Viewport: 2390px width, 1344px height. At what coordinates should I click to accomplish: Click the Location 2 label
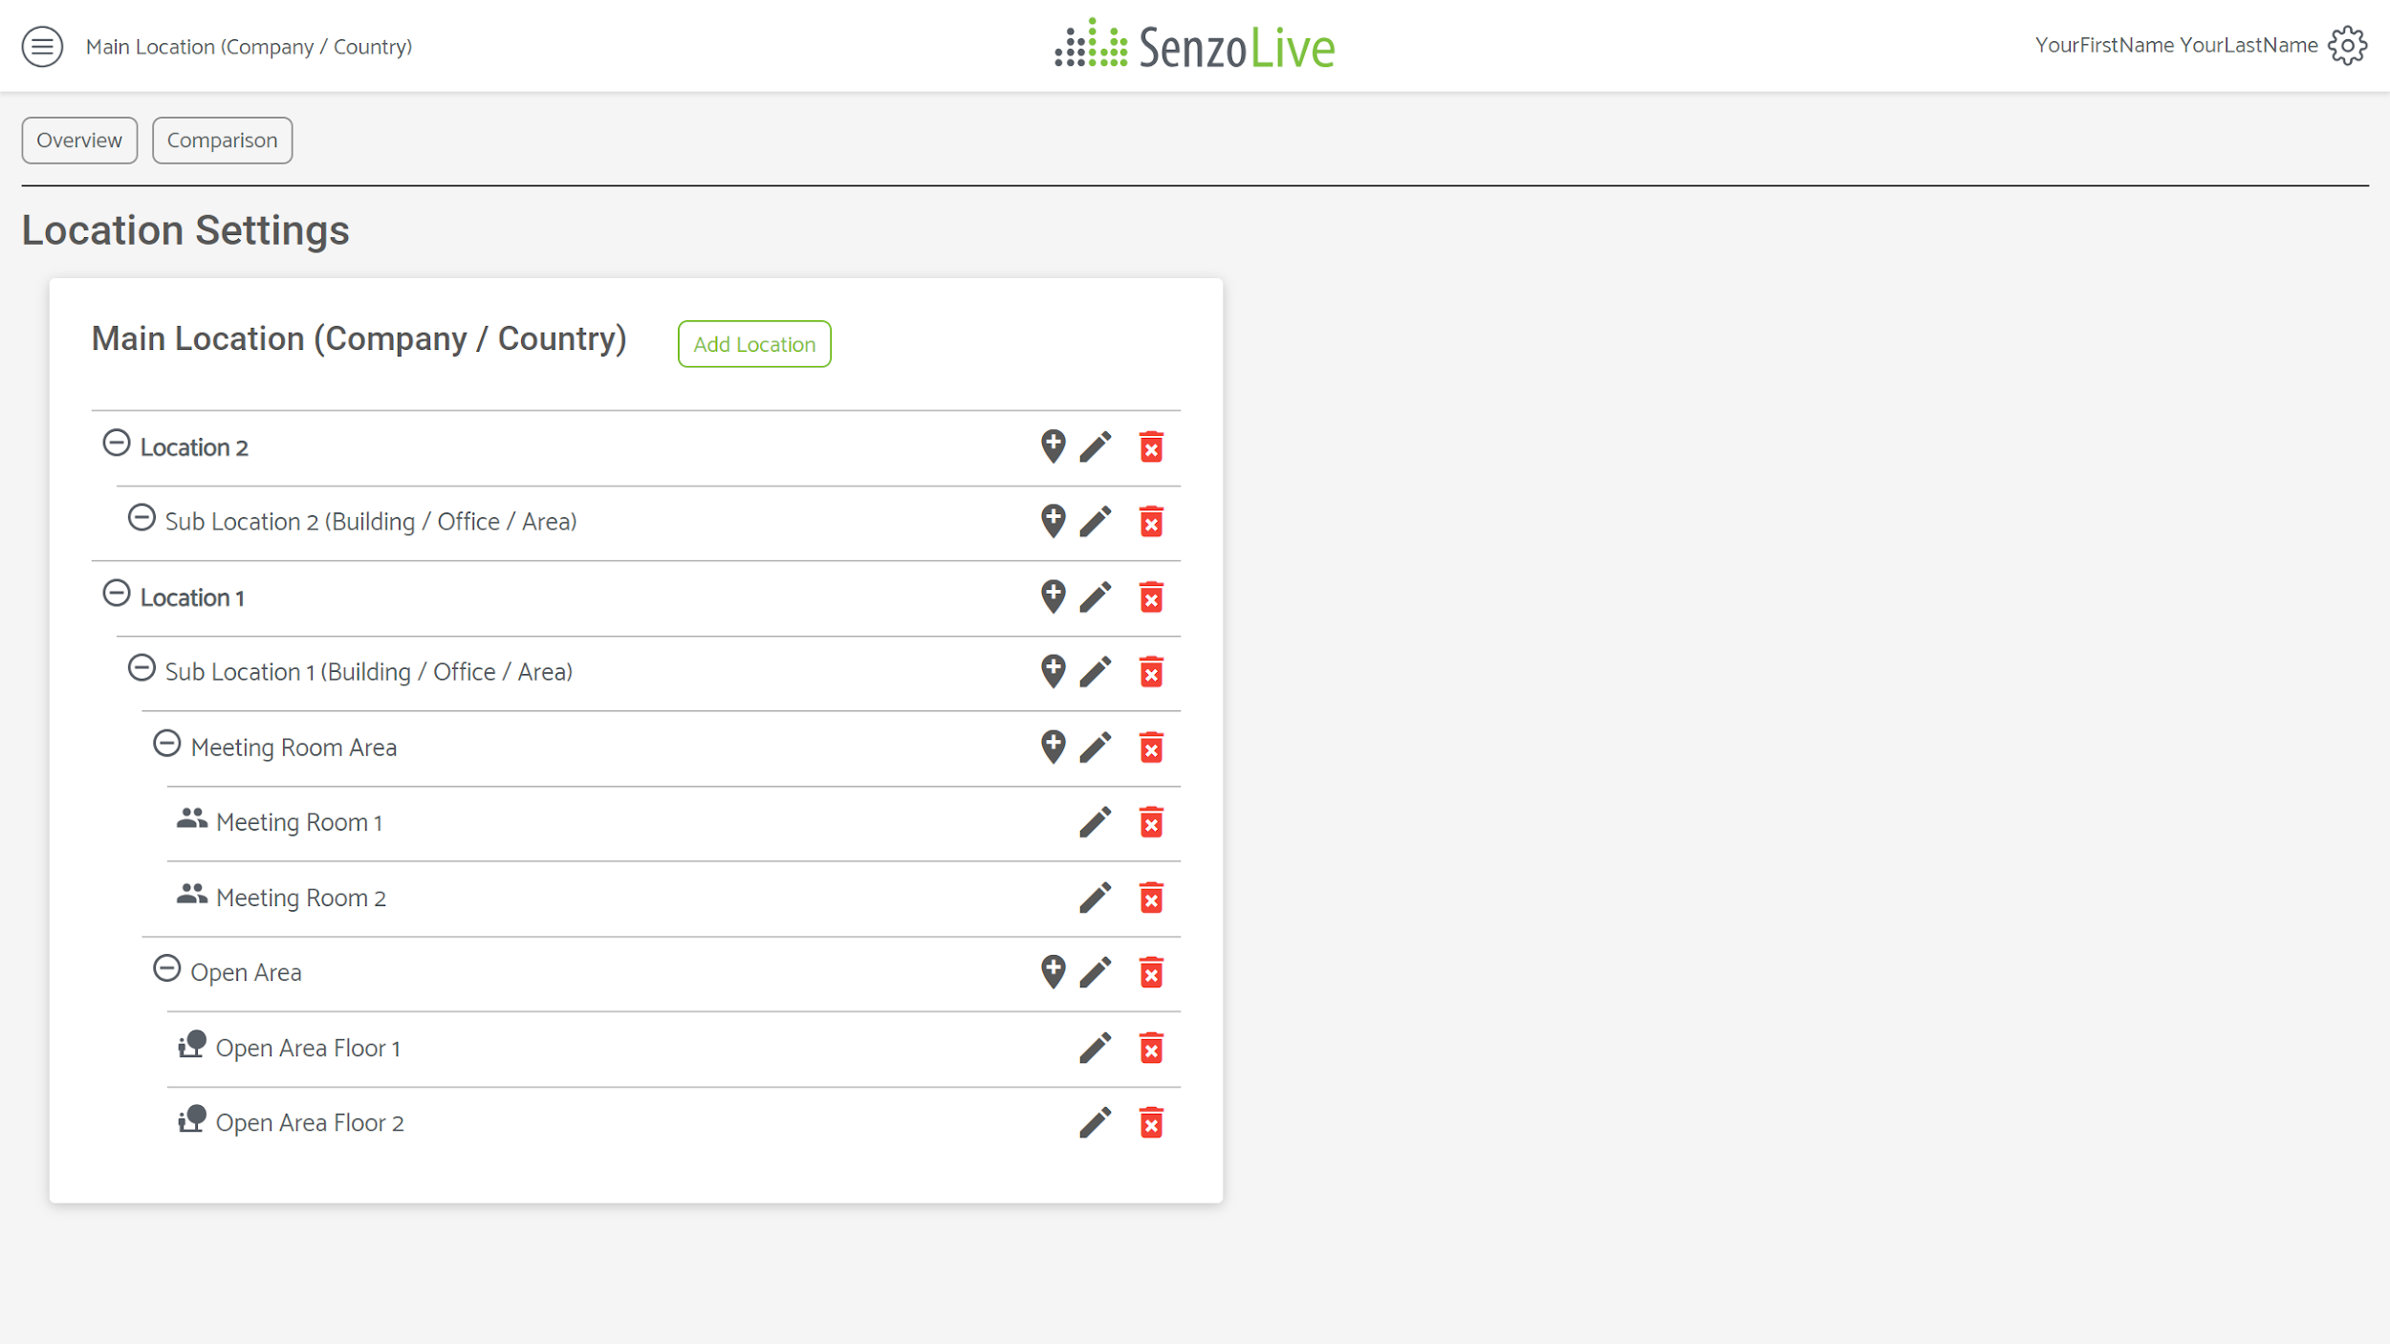click(x=194, y=447)
